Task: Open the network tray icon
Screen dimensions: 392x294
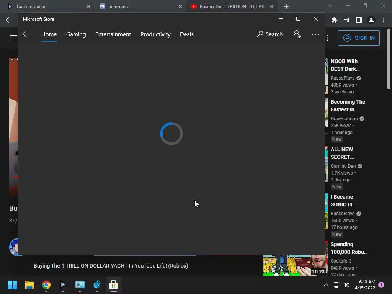Action: pyautogui.click(x=336, y=285)
